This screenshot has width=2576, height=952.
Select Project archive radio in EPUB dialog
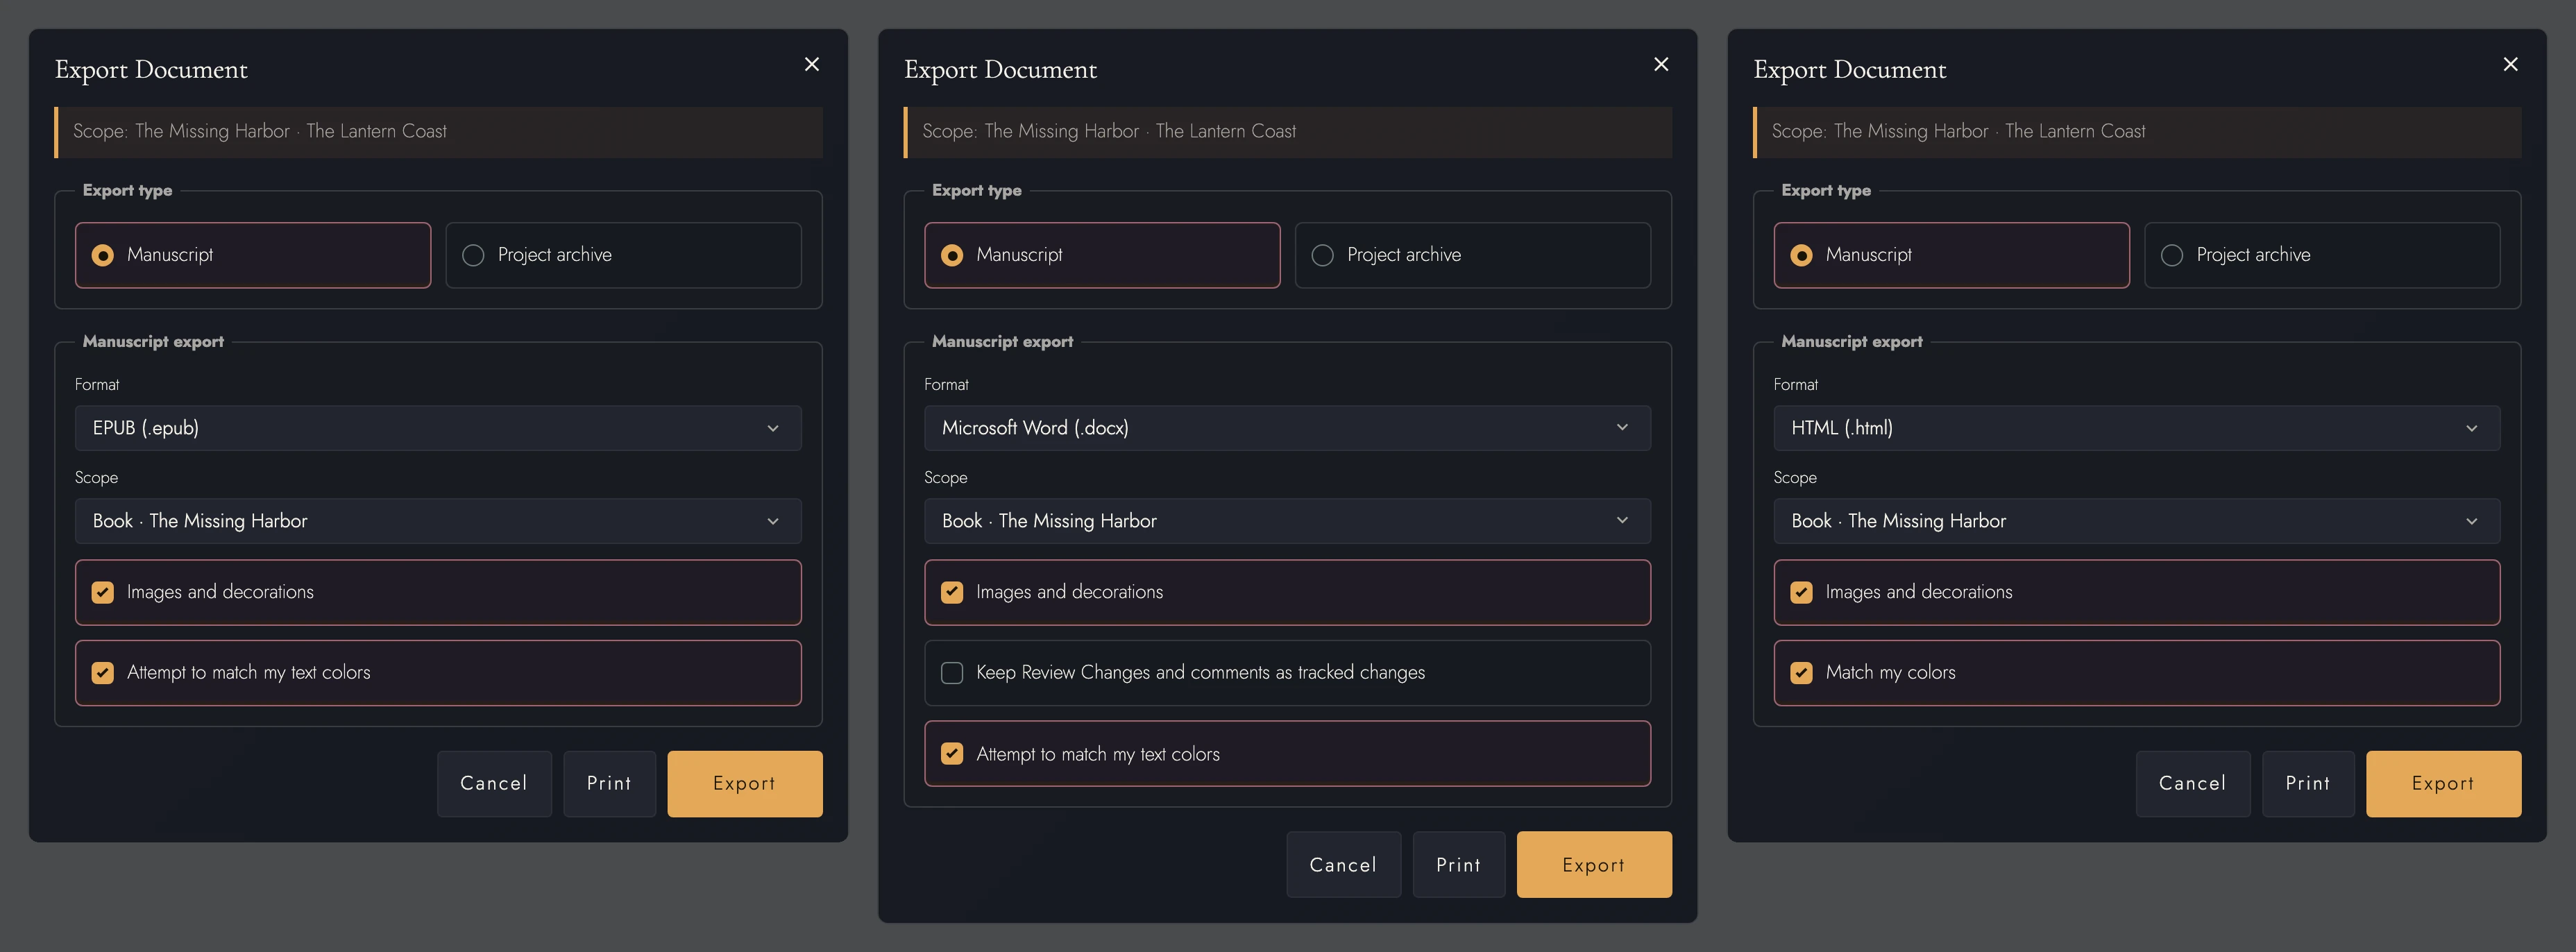pyautogui.click(x=473, y=255)
